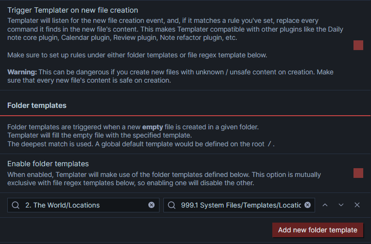Toggle Trigger Templater on new file creation

click(x=358, y=45)
